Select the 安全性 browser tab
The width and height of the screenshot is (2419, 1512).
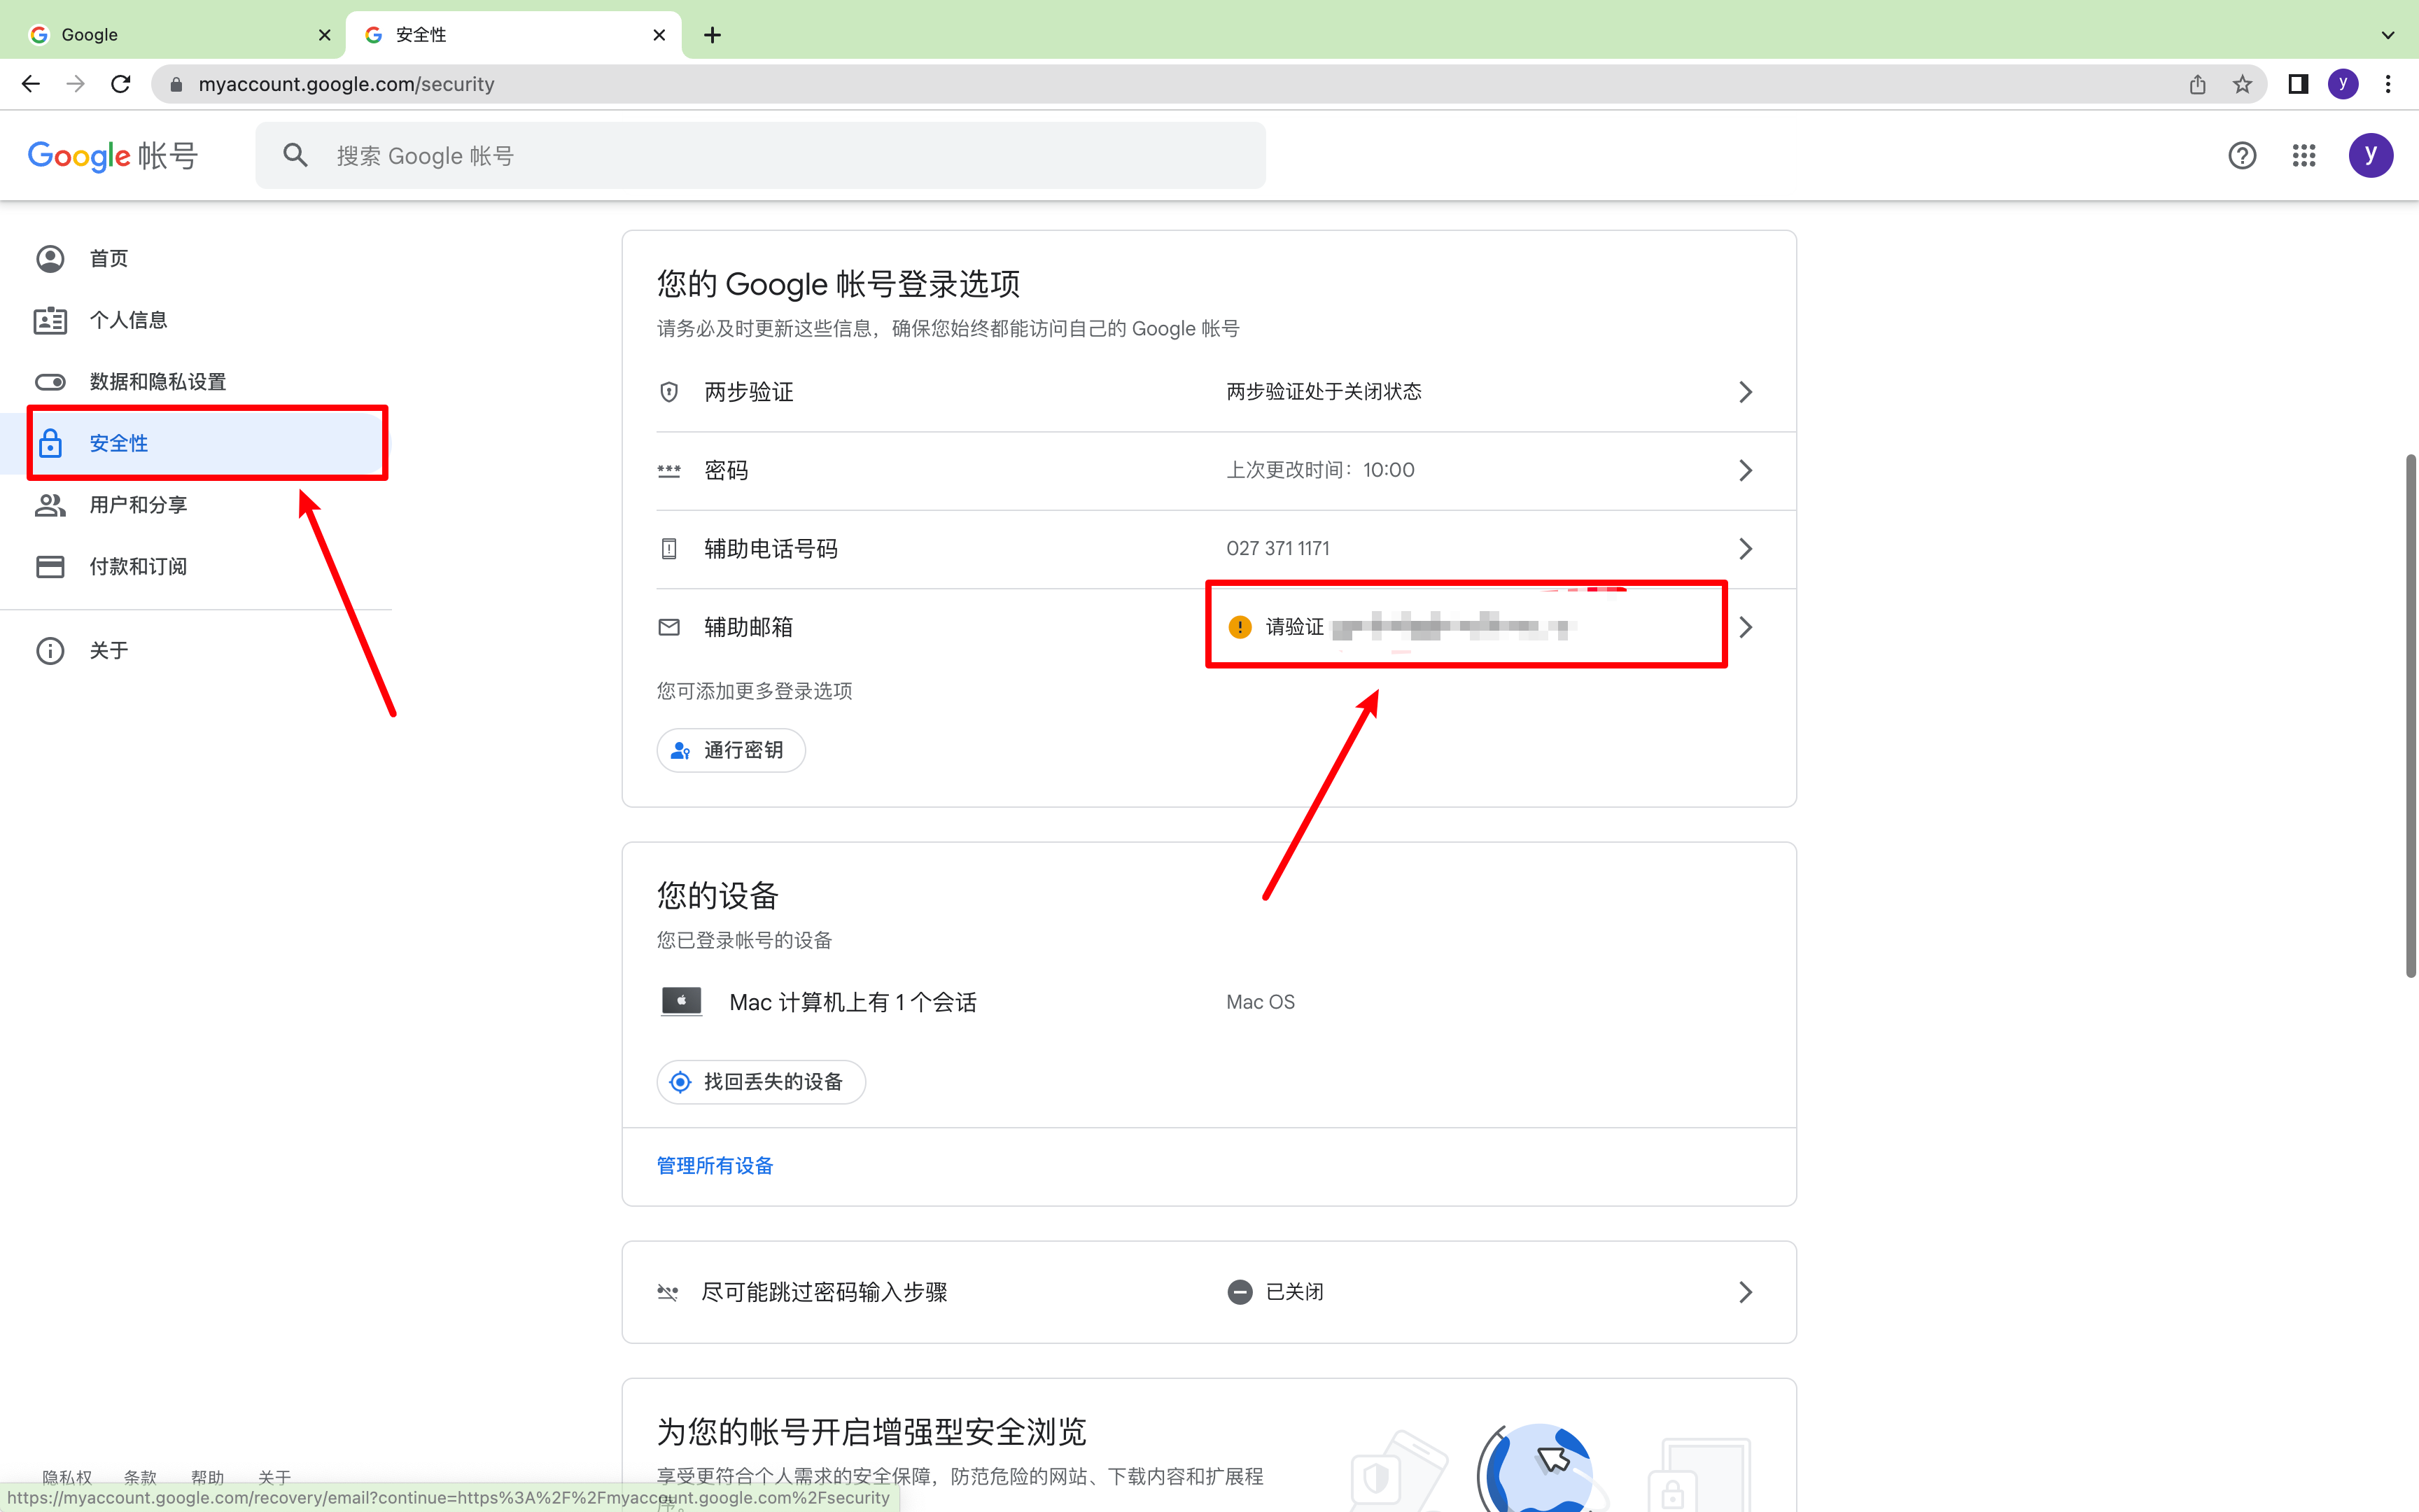pyautogui.click(x=514, y=35)
